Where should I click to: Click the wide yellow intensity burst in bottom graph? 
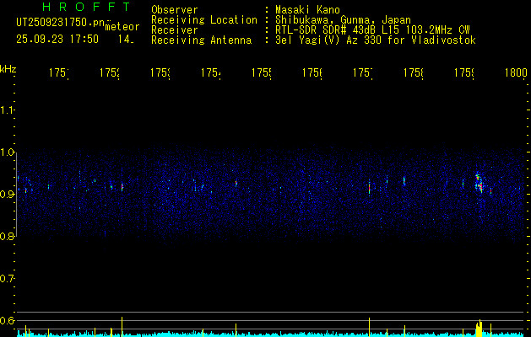coord(479,329)
